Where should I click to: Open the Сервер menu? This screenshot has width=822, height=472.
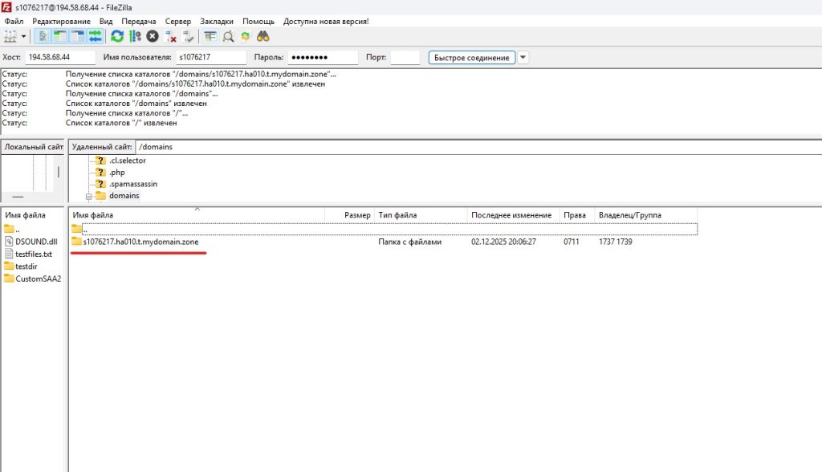[x=178, y=21]
